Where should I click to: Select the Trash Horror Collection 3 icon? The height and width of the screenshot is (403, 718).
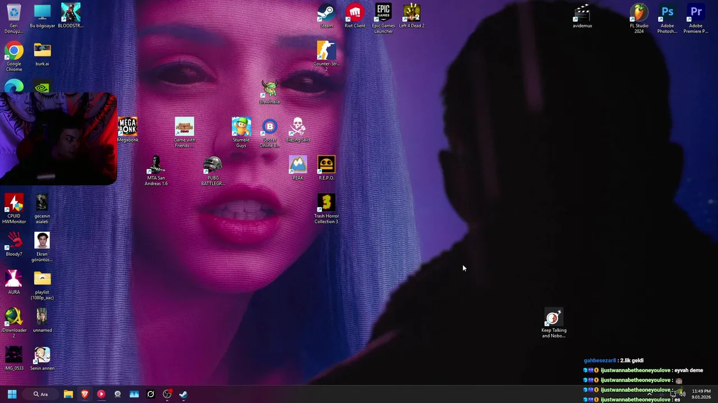326,209
